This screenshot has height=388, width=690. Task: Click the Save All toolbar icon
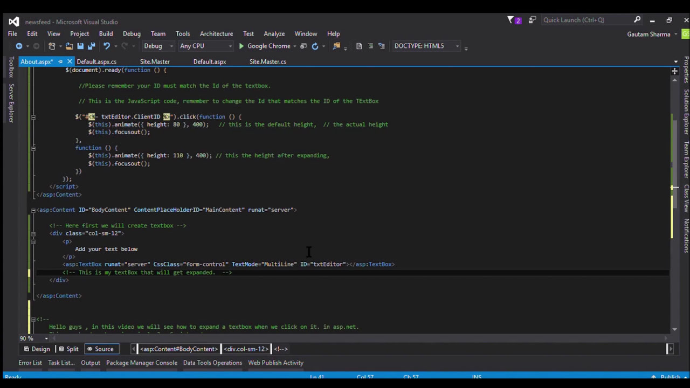[x=91, y=46]
